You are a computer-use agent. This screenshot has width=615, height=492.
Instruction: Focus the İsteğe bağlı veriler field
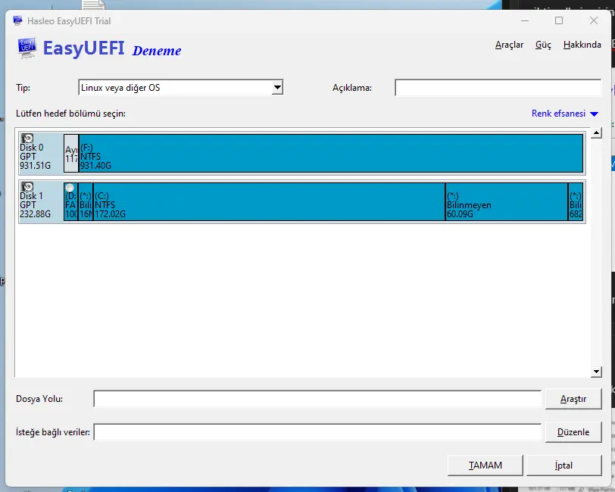pyautogui.click(x=317, y=432)
